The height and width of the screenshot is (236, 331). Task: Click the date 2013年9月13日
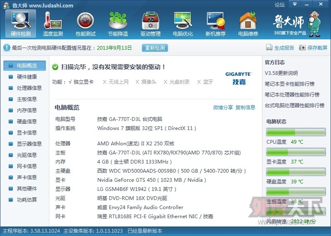(x=114, y=48)
